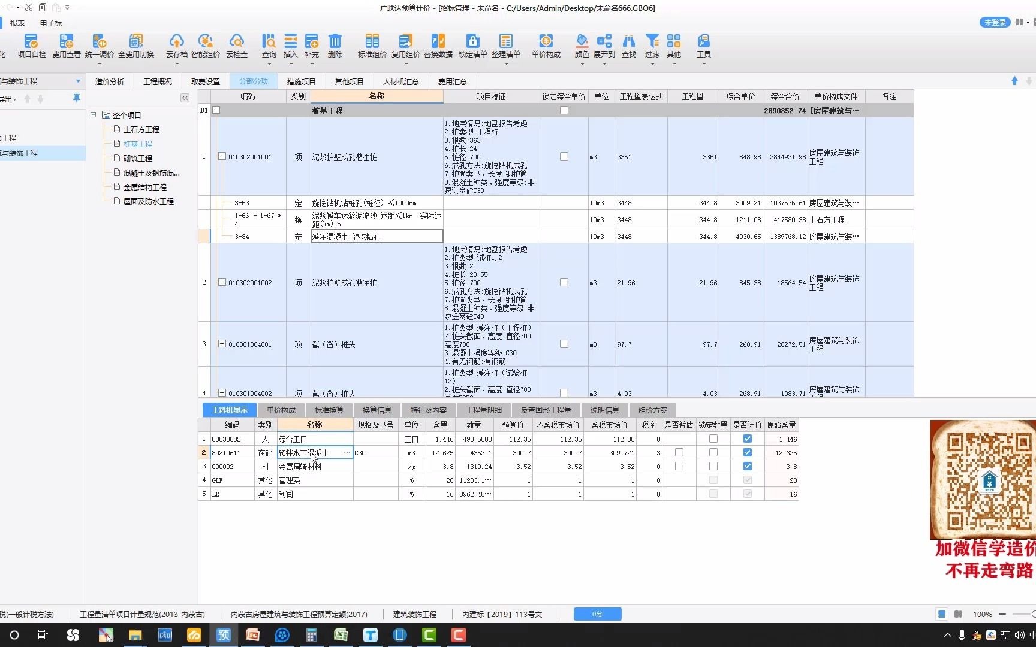Expand item 010301004002
This screenshot has width=1036, height=647.
222,393
